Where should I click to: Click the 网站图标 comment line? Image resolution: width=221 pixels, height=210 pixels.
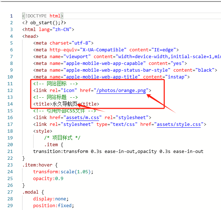(55, 84)
